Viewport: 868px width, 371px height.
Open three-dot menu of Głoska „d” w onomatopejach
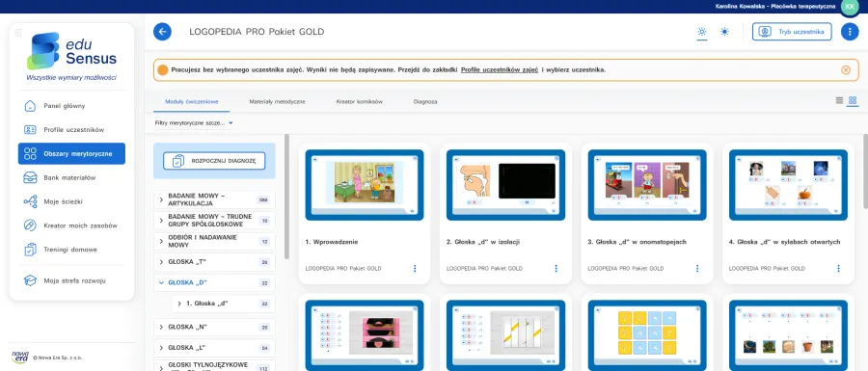(x=697, y=269)
